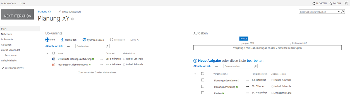The image size is (350, 102).
Task: Click Word icon of Detaillierte Planungsausführung
Action: click(x=54, y=59)
